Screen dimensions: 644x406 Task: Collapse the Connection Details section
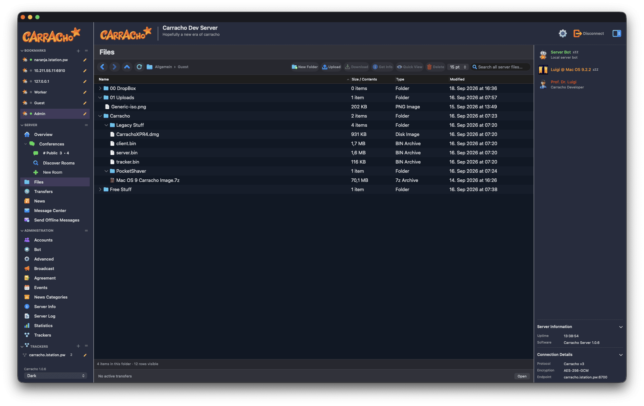click(621, 355)
